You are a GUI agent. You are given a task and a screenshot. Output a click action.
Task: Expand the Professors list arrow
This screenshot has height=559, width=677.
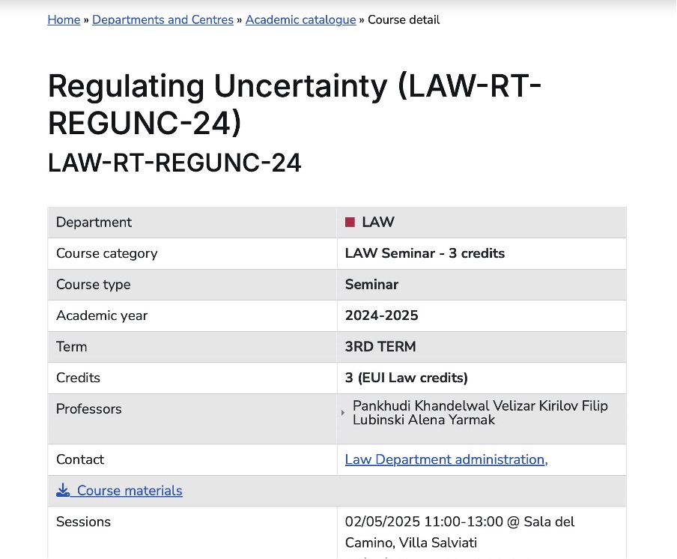click(x=343, y=413)
